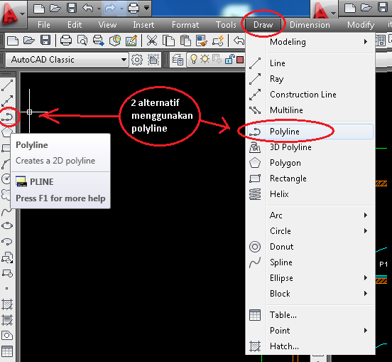Expand the Arc submenu
This screenshot has height=362, width=392.
310,215
